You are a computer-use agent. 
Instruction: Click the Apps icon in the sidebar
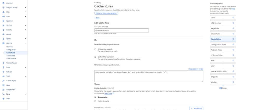tap(3, 85)
